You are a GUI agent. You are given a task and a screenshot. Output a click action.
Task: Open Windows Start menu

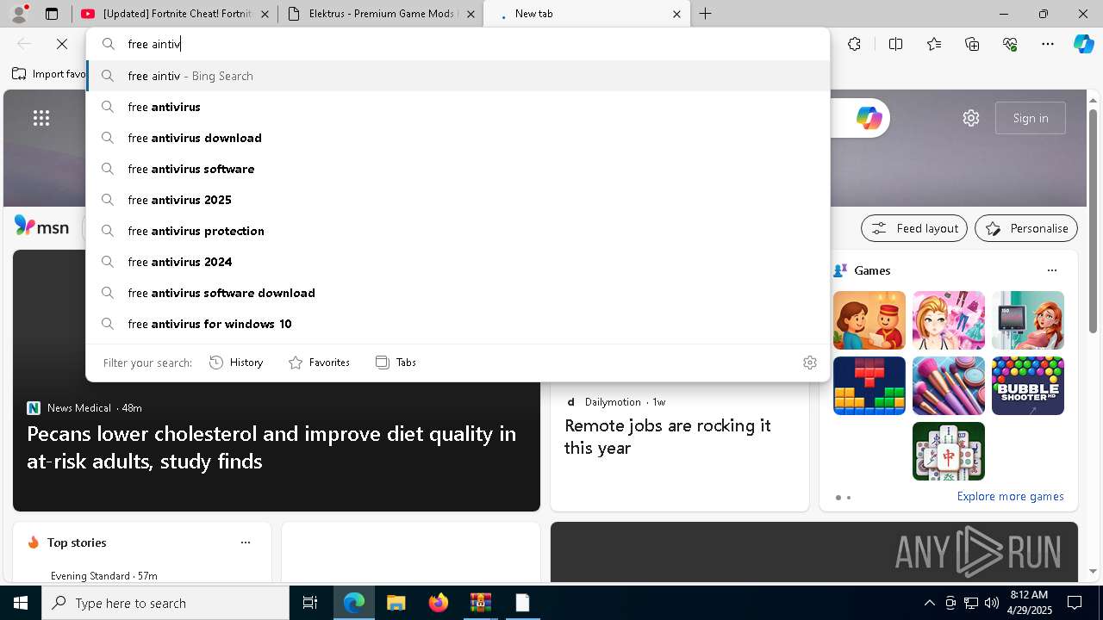[21, 603]
